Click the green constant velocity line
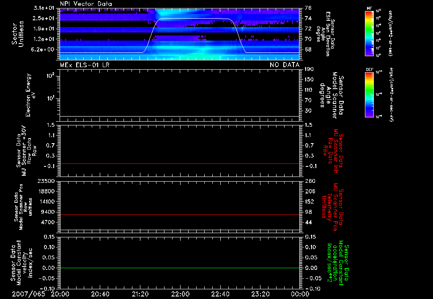The height and width of the screenshot is (299, 433). click(x=180, y=268)
